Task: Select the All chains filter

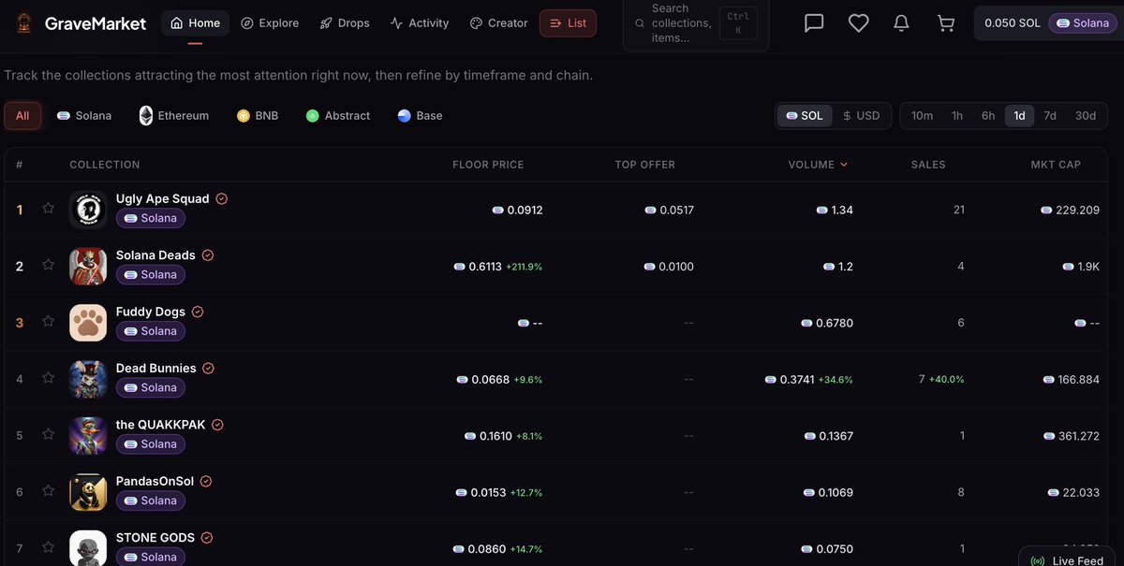Action: pyautogui.click(x=22, y=116)
